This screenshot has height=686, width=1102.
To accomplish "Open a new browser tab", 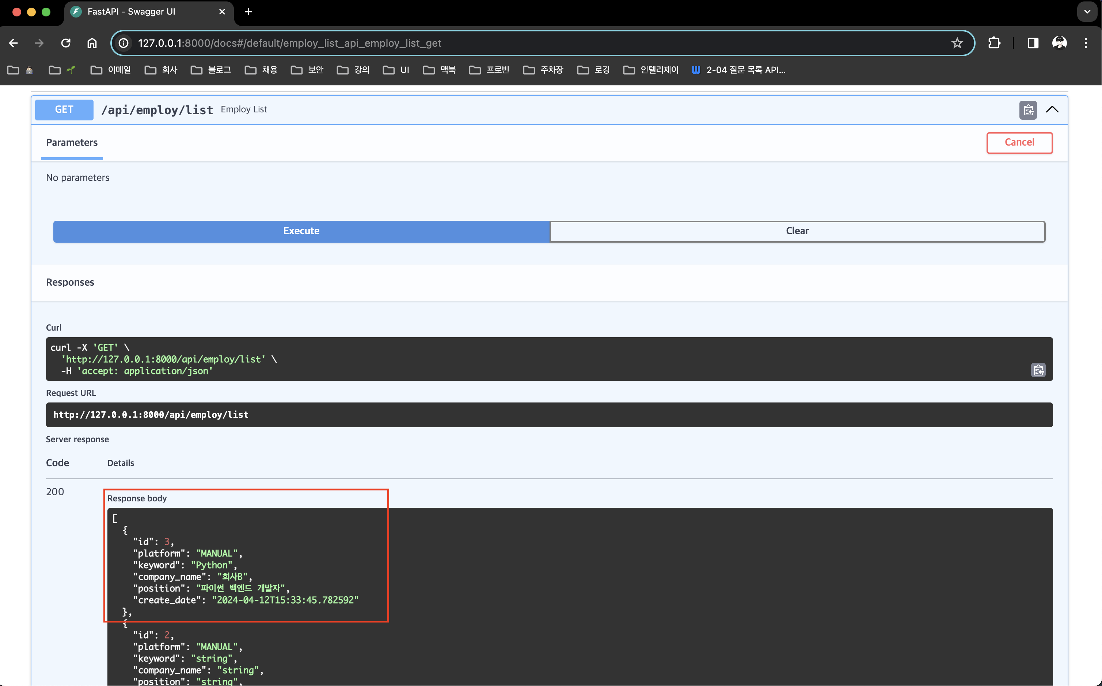I will (x=248, y=12).
